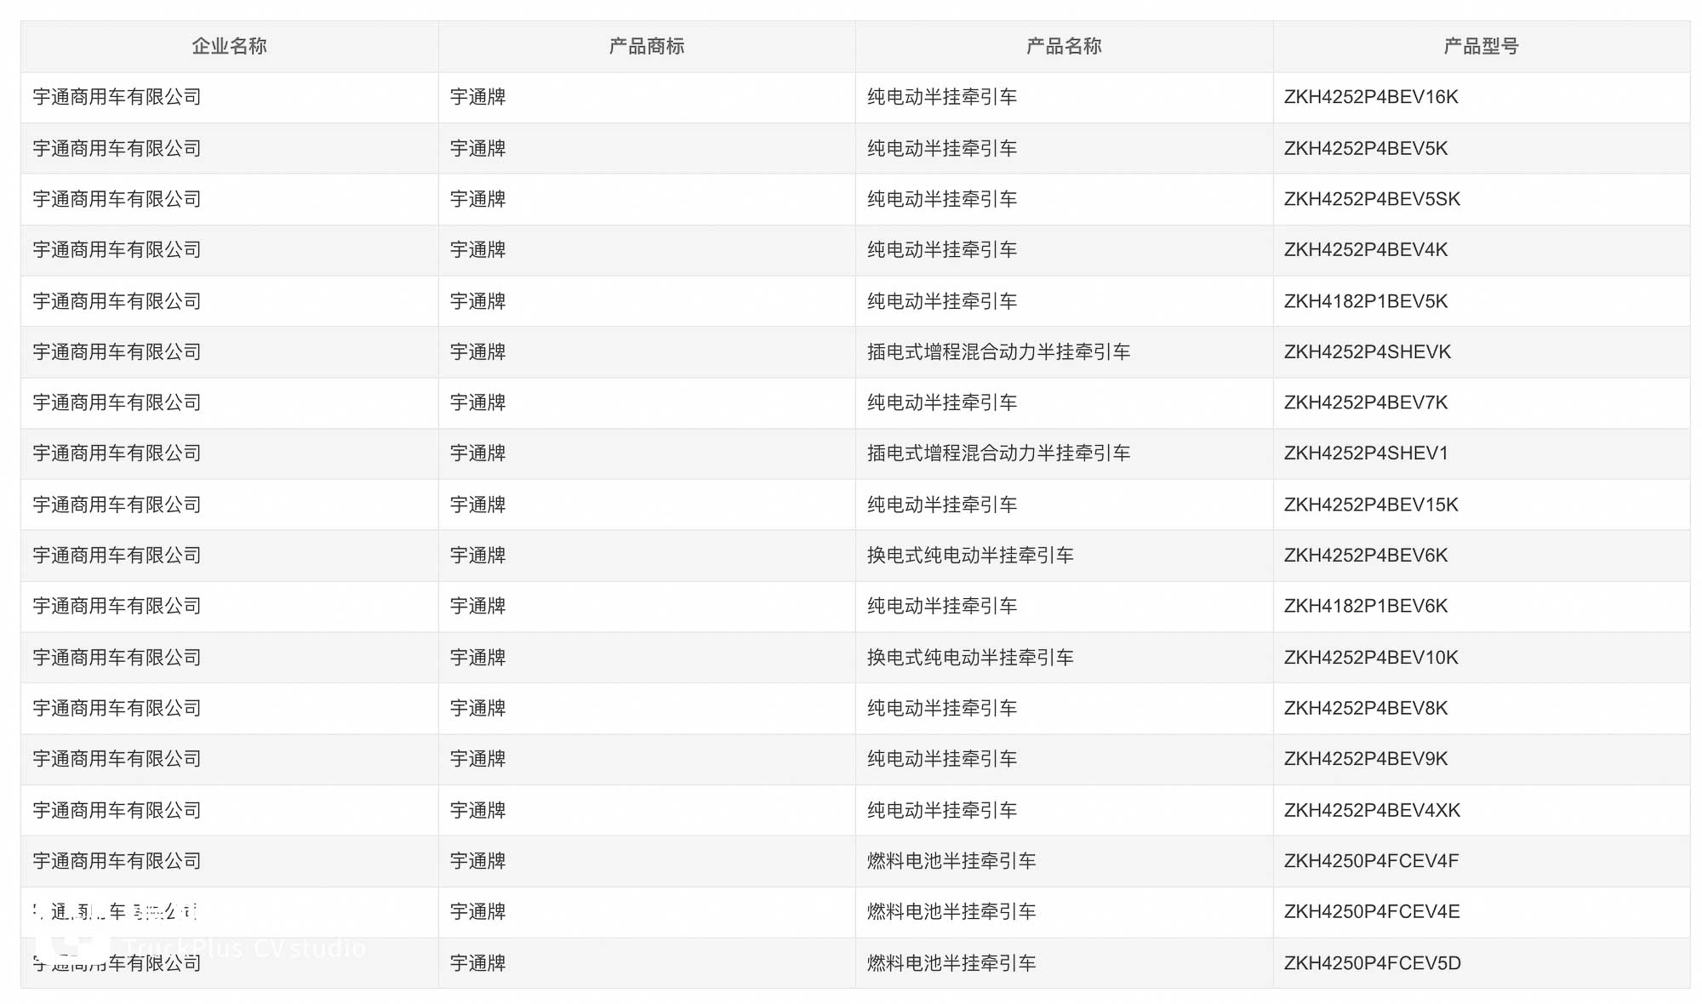Click model ZKH4182P1BEV5K cell
The height and width of the screenshot is (1004, 1702).
(1365, 301)
